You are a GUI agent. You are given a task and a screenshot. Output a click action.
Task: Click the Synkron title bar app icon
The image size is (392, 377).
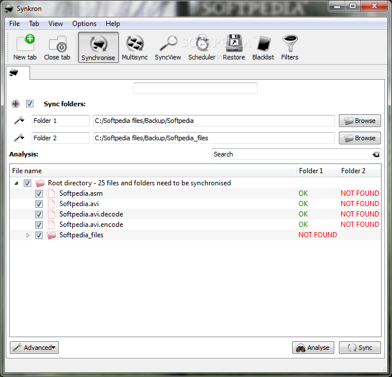[9, 9]
